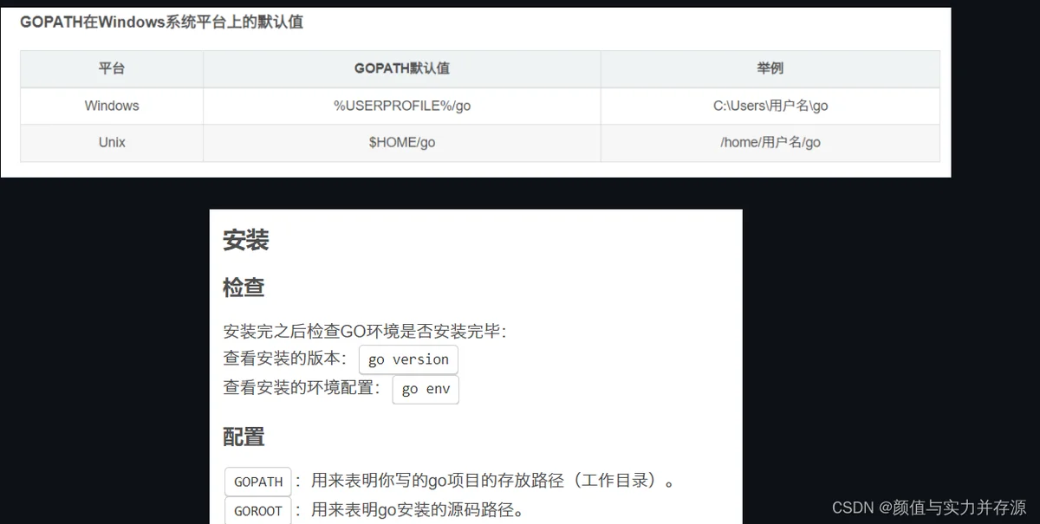Click the GOROOT code label
Viewport: 1040px width, 524px height.
[x=258, y=511]
